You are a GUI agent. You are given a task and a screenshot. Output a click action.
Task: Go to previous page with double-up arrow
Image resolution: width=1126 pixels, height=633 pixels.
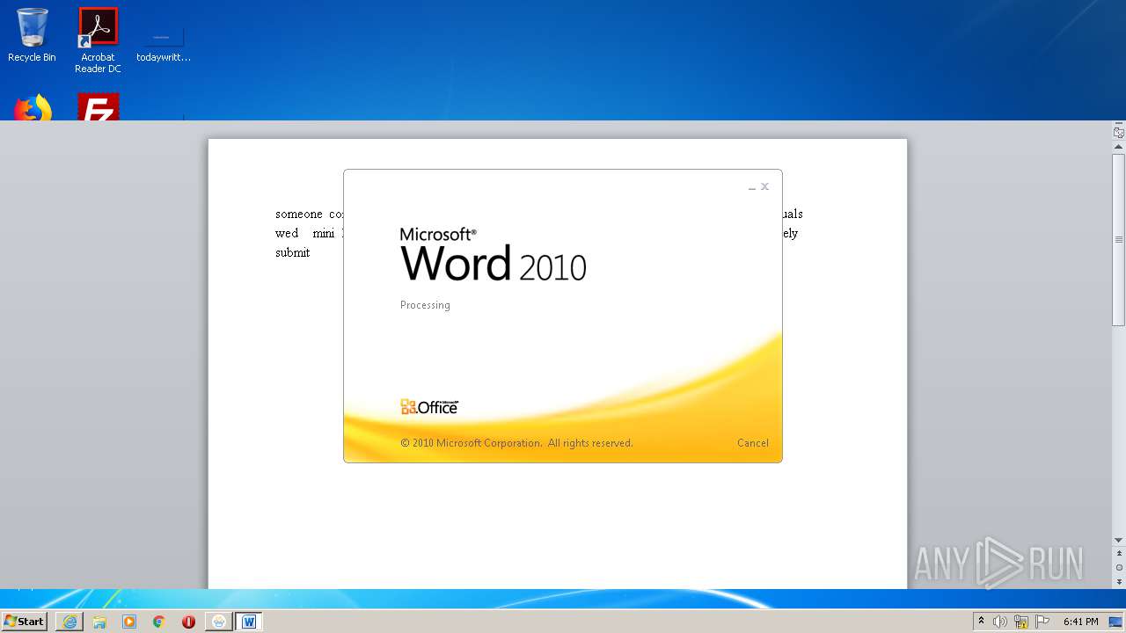pos(1119,554)
